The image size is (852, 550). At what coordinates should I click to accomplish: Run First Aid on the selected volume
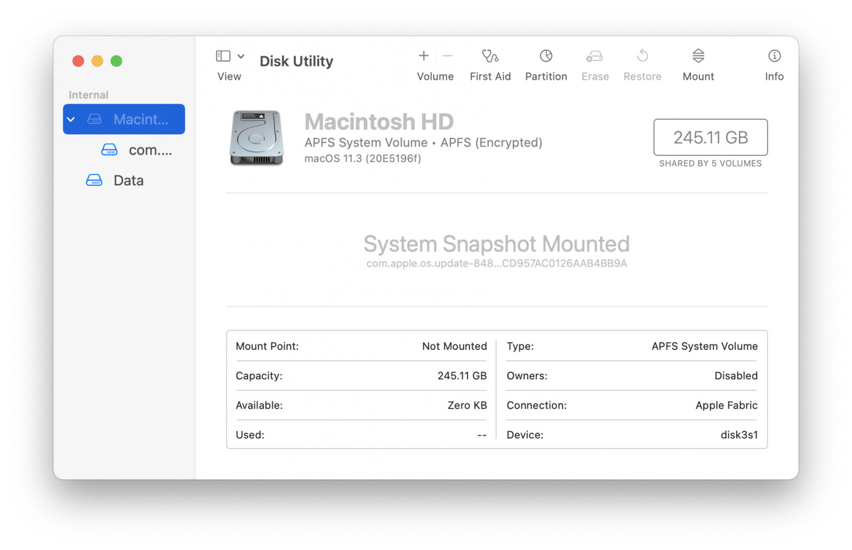[490, 64]
